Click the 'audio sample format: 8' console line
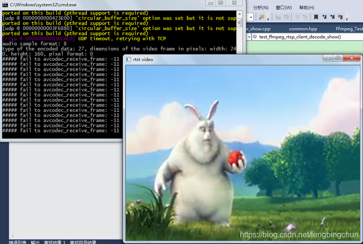The height and width of the screenshot is (244, 363). pyautogui.click(x=34, y=44)
